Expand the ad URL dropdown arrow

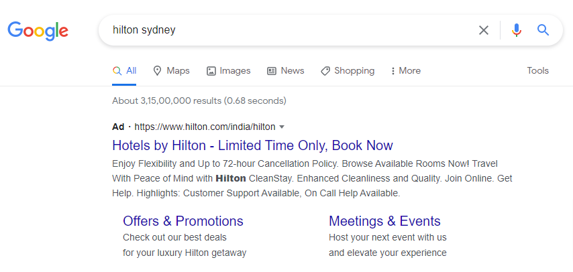pyautogui.click(x=282, y=127)
